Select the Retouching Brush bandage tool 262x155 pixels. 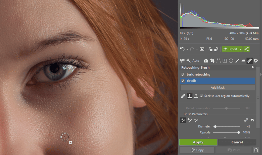[x=249, y=61]
